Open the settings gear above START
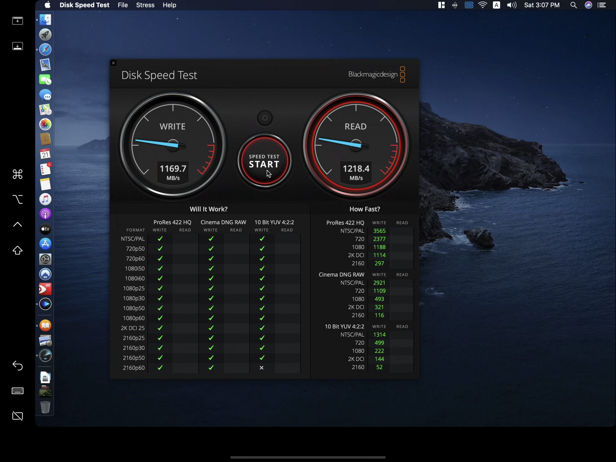Image resolution: width=616 pixels, height=462 pixels. pyautogui.click(x=265, y=118)
